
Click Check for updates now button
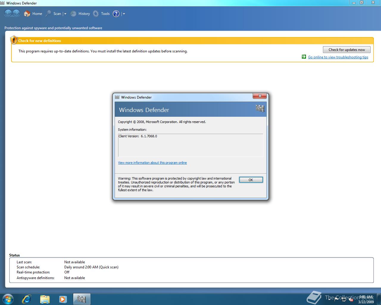click(x=347, y=50)
